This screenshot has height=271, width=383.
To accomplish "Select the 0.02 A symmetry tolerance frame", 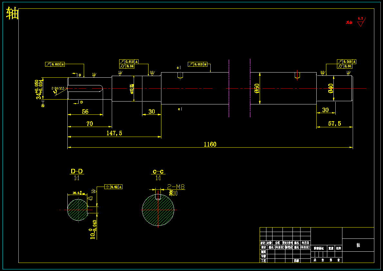I will (x=113, y=187).
